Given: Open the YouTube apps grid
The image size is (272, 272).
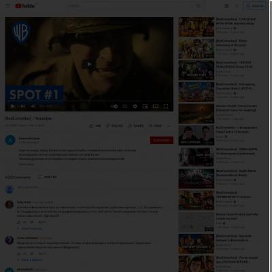Looking at the screenshot, I should pos(226,6).
